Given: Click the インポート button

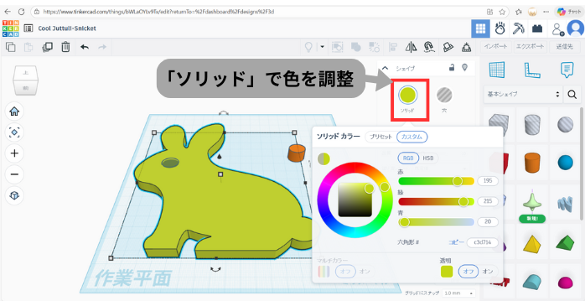Looking at the screenshot, I should tap(495, 47).
